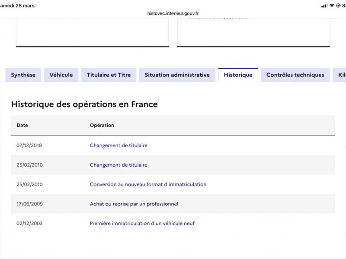
Task: Click the Opération column header
Action: click(x=102, y=125)
